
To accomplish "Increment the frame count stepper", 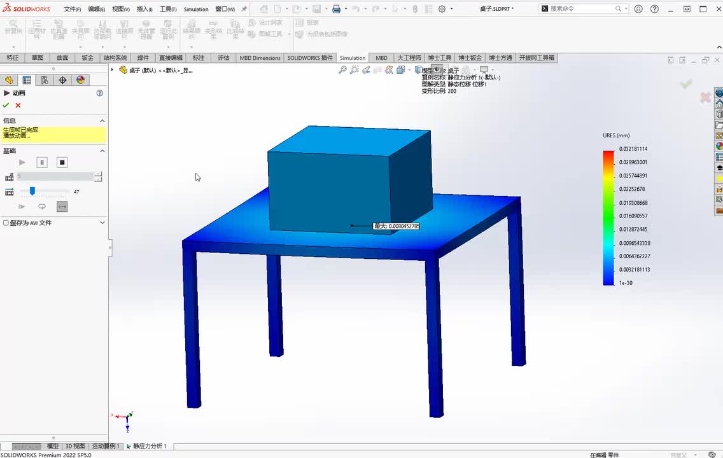I will pos(98,174).
